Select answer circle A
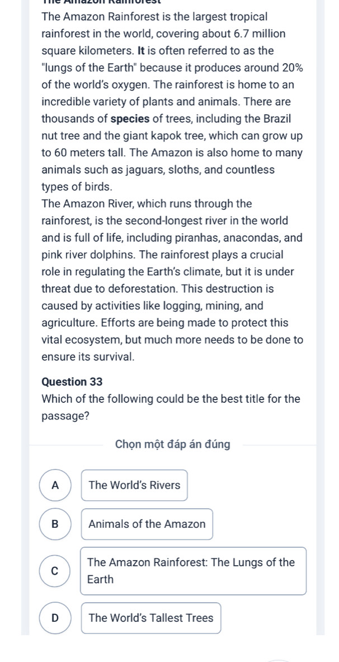Screen dimensions: 339x662 pyautogui.click(x=55, y=485)
